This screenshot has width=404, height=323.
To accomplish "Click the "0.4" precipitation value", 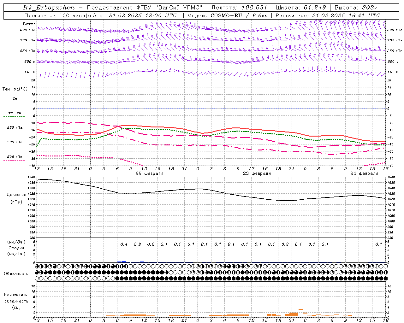I will click(124, 244).
